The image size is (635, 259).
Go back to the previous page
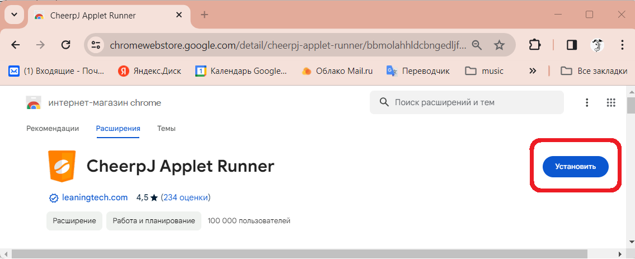click(x=16, y=45)
